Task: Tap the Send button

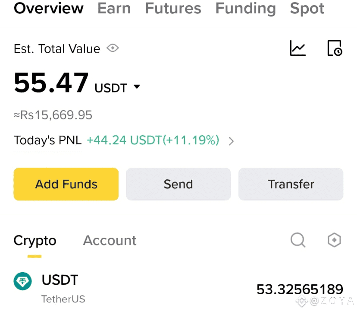Action: point(178,184)
